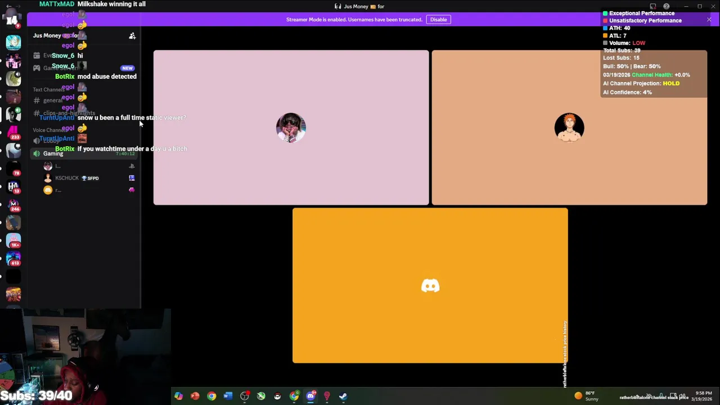Open the server icon with 246 badge
This screenshot has height=405, width=720.
[x=13, y=204]
